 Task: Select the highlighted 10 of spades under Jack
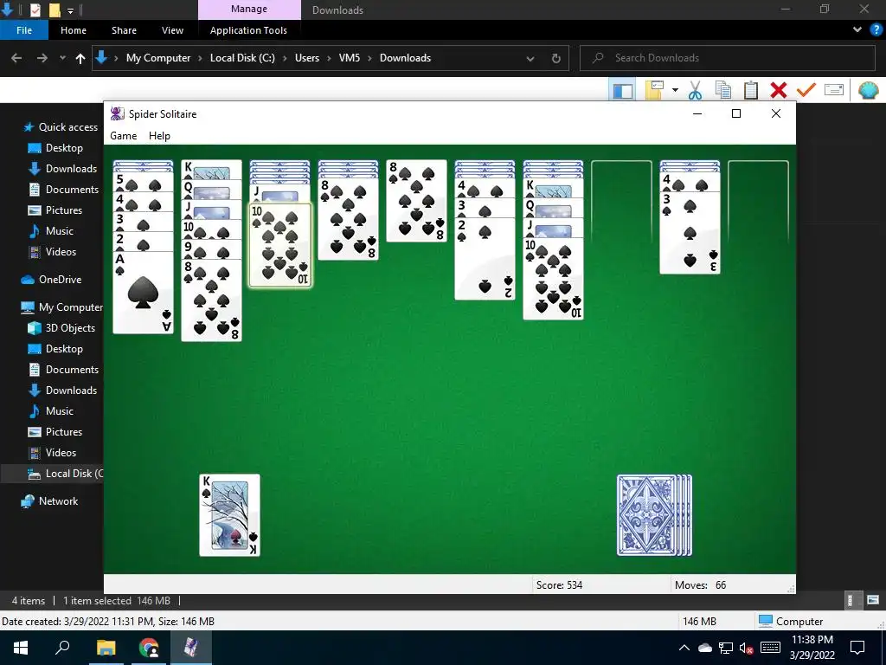pyautogui.click(x=279, y=245)
